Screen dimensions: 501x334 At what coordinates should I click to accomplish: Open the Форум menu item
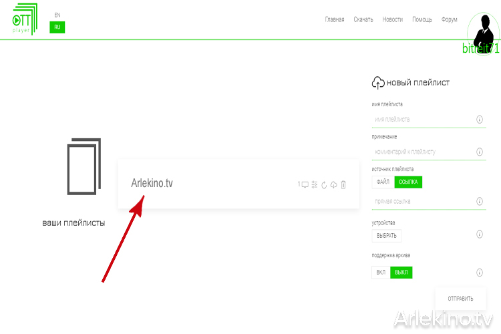tap(450, 19)
